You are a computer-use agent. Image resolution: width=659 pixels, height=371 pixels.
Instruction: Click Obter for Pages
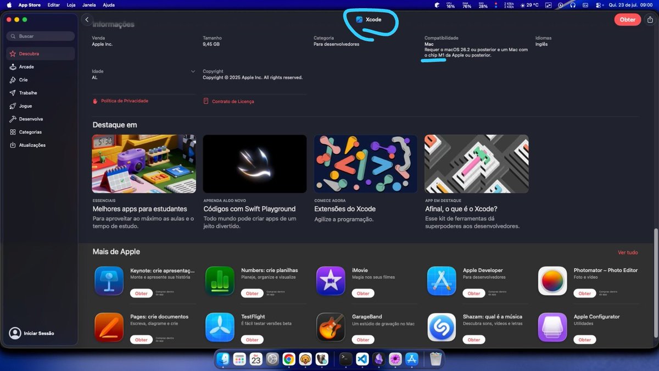click(141, 340)
